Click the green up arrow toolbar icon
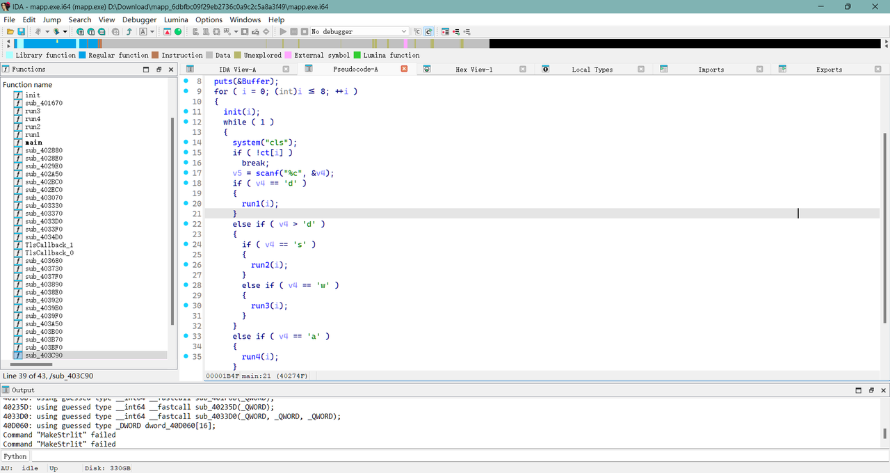Image resolution: width=890 pixels, height=473 pixels. (129, 31)
